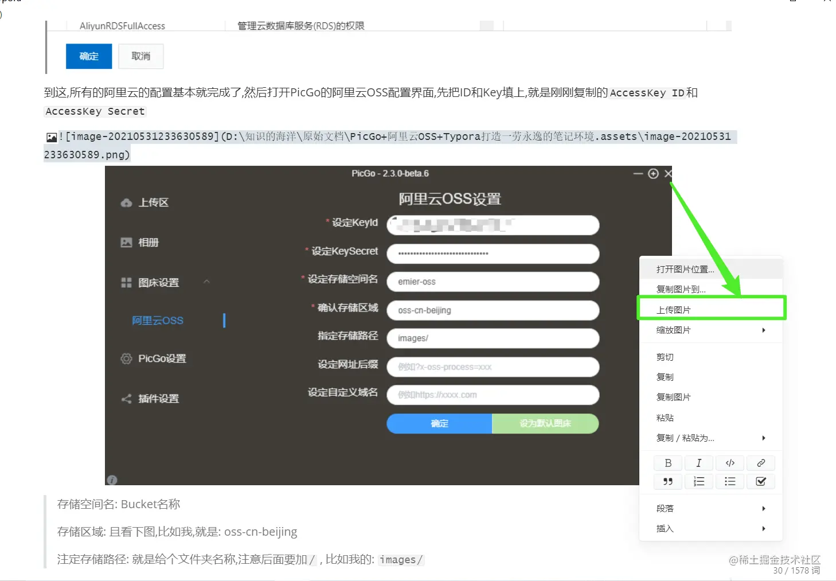Insert a blockquote using the quote icon

click(x=668, y=481)
